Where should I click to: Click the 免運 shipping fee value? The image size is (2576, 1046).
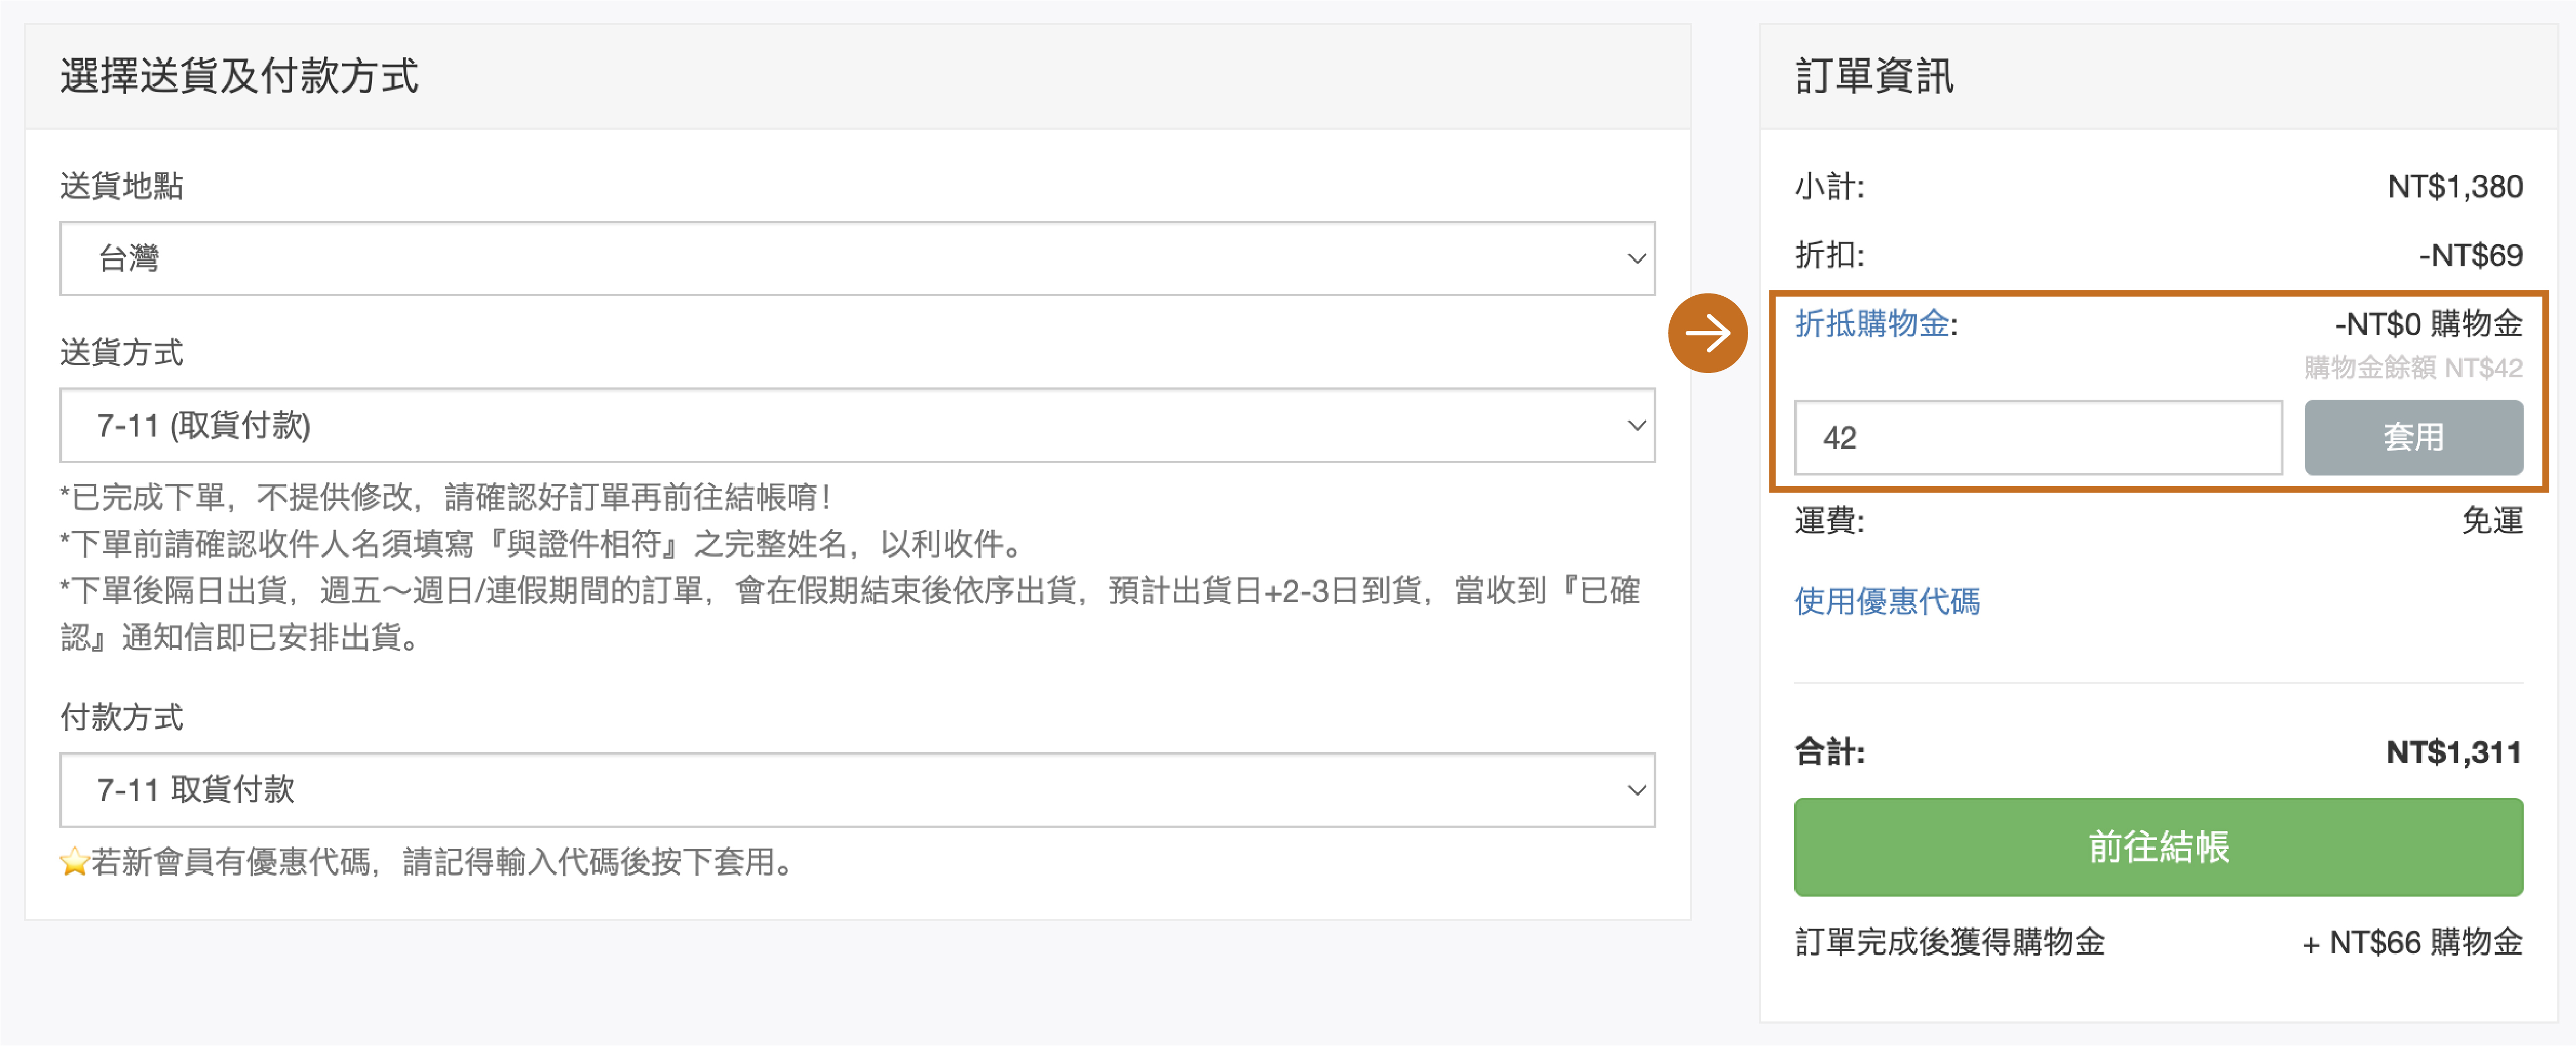[2491, 521]
